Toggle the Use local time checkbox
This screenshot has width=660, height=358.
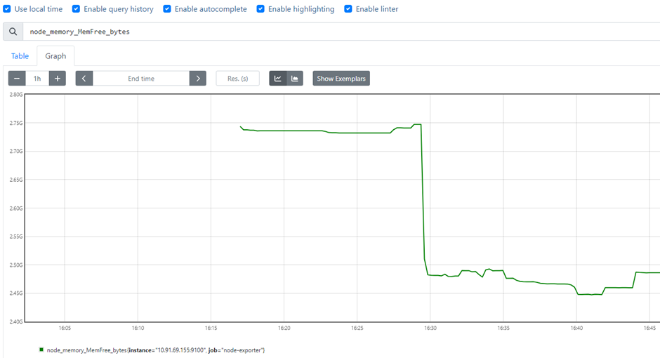(7, 9)
